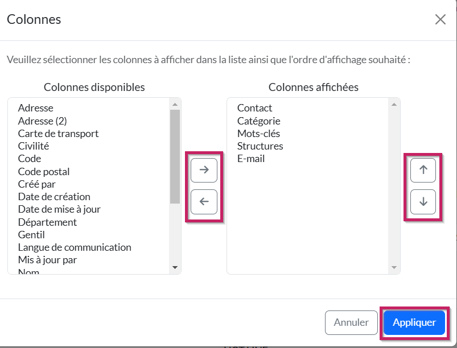Select Adresse in available columns

[x=35, y=108]
